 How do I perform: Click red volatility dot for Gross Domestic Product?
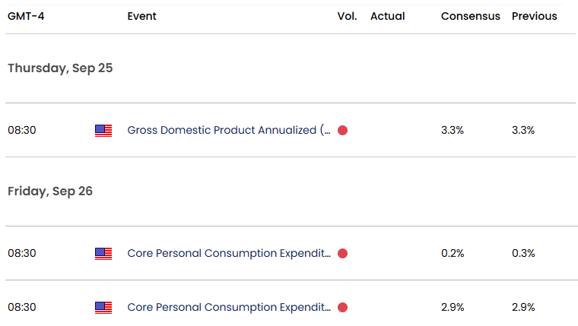click(342, 131)
